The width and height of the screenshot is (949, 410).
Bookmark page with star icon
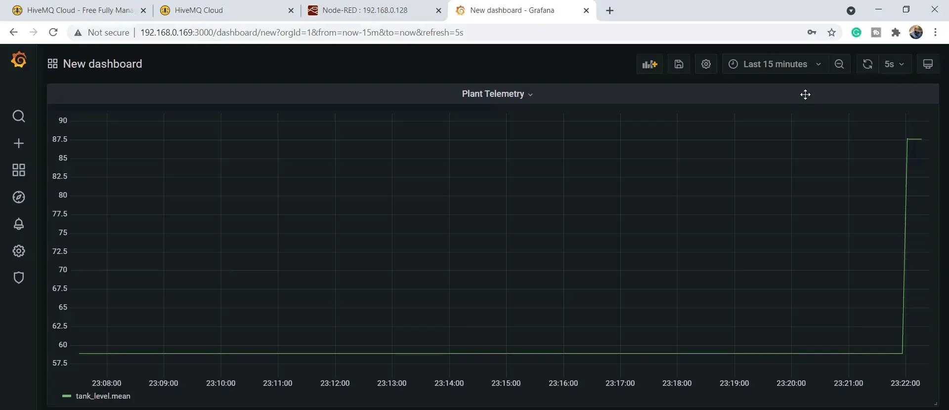pos(832,33)
